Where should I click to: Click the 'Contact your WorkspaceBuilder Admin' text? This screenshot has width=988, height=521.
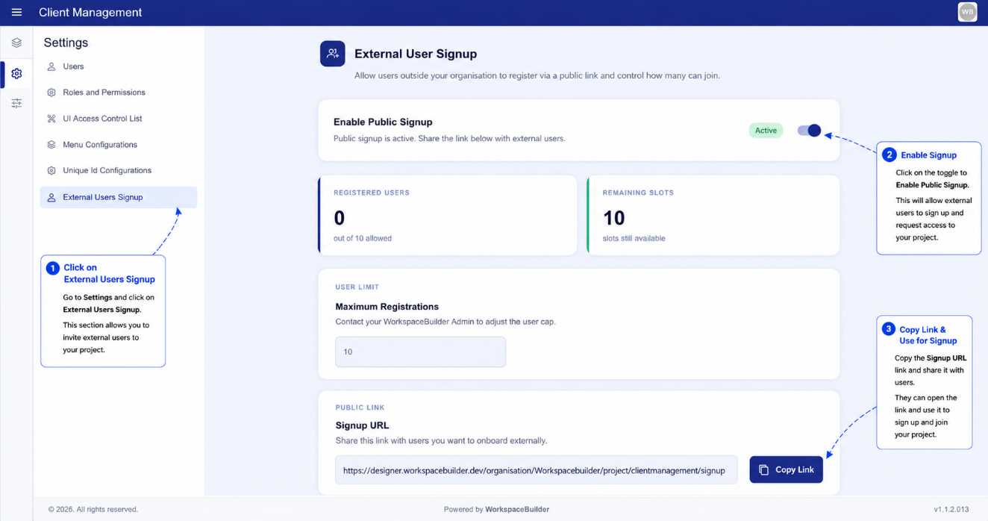click(445, 322)
